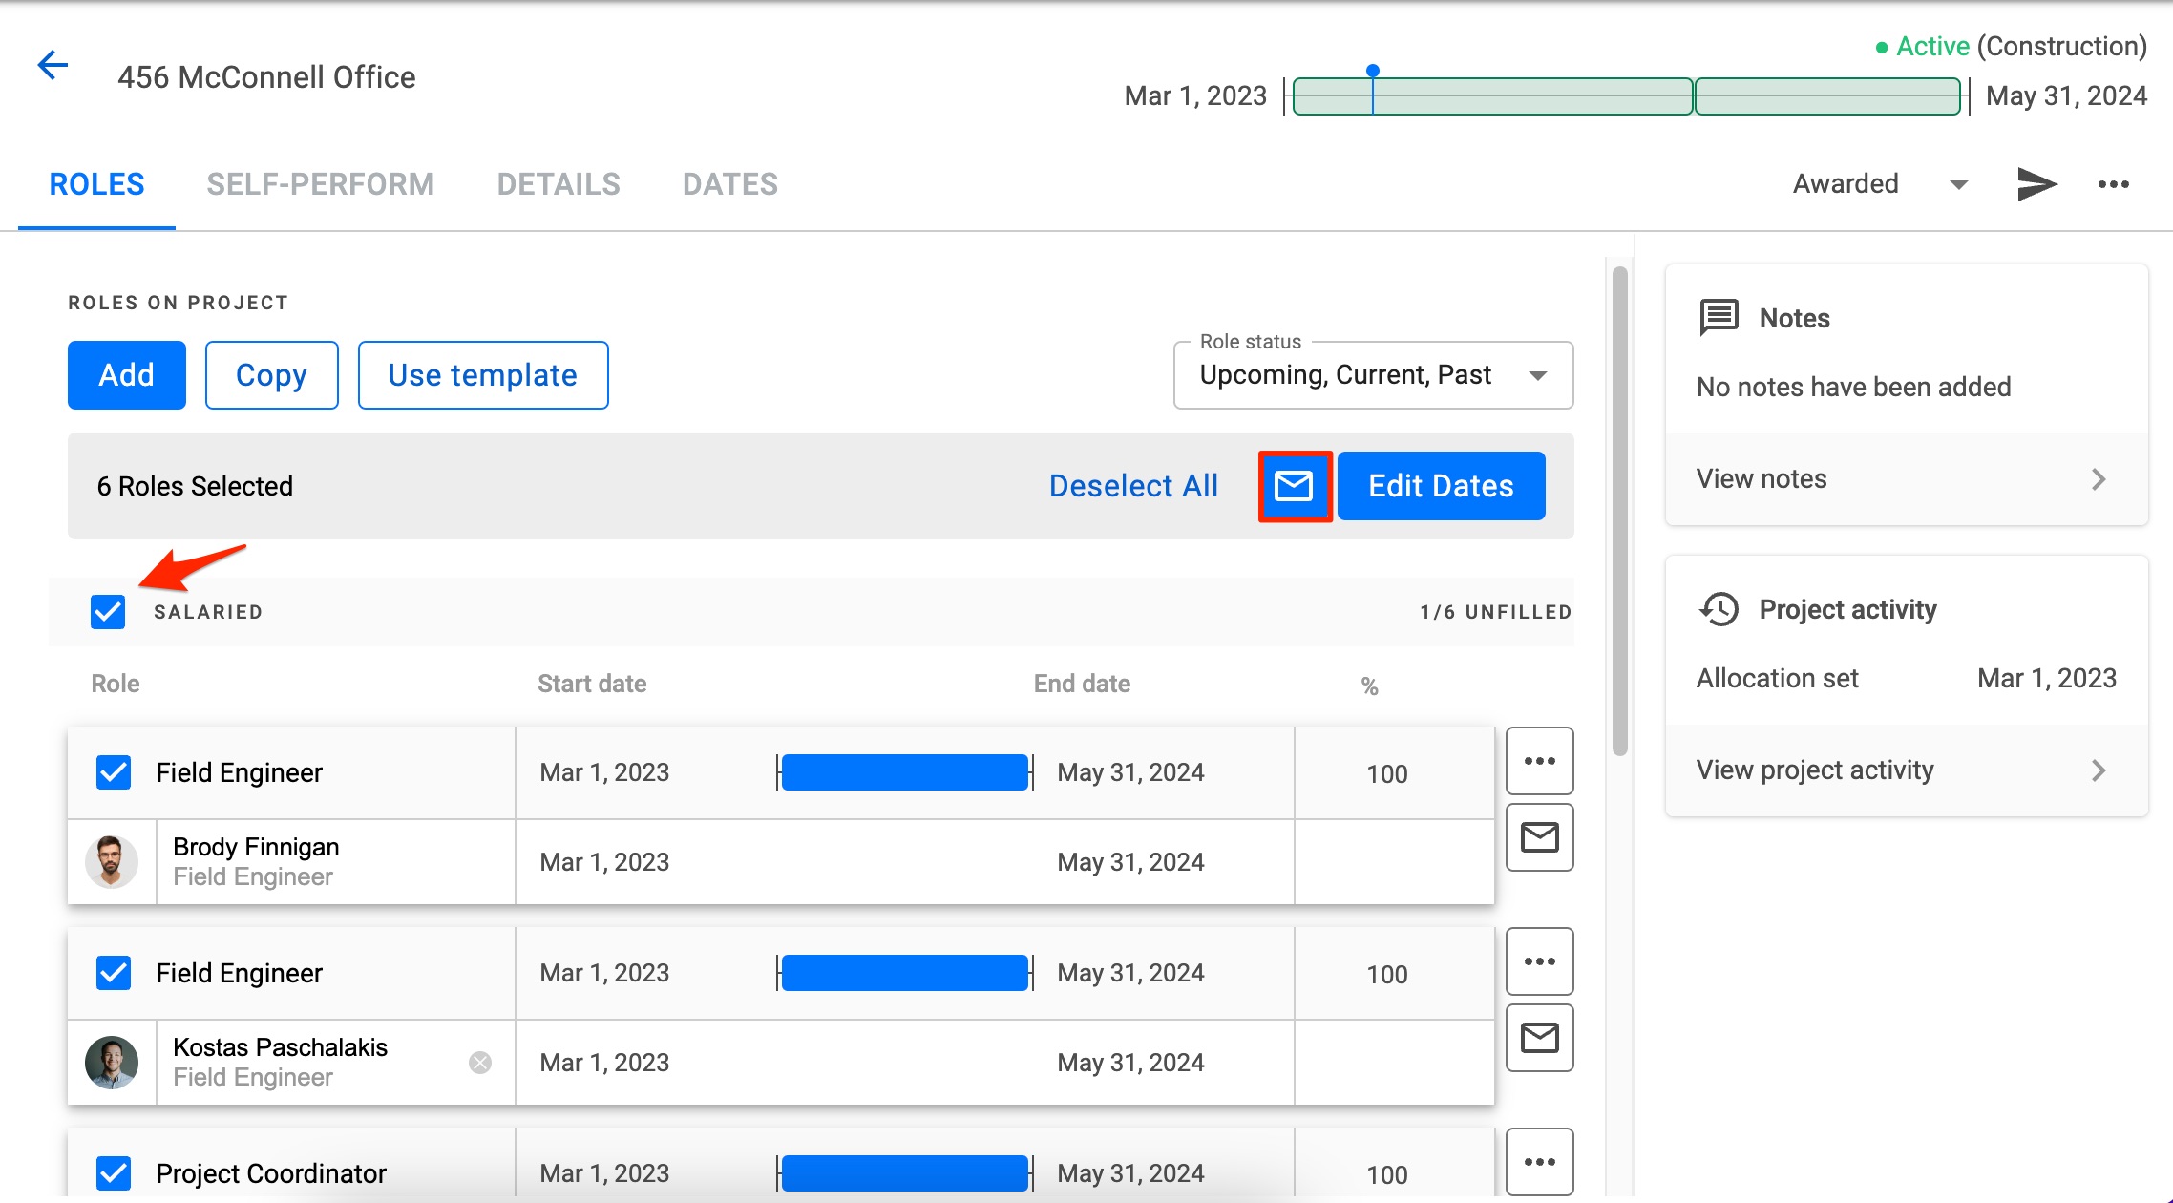Click Deselect All link

pos(1133,485)
